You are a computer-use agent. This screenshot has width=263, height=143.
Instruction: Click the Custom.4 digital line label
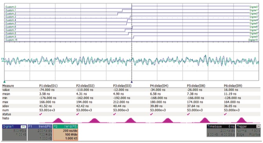[x=11, y=20]
